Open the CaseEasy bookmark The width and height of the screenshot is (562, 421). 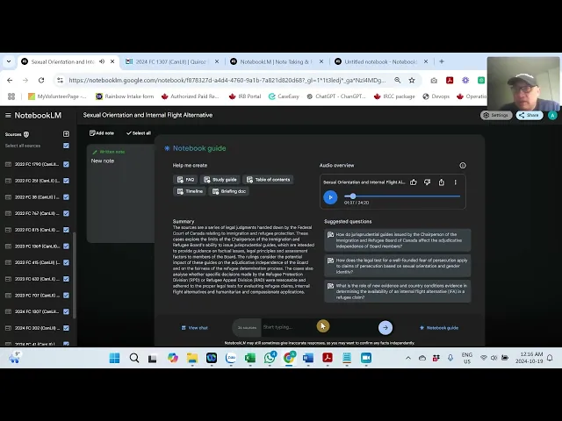[x=284, y=96]
